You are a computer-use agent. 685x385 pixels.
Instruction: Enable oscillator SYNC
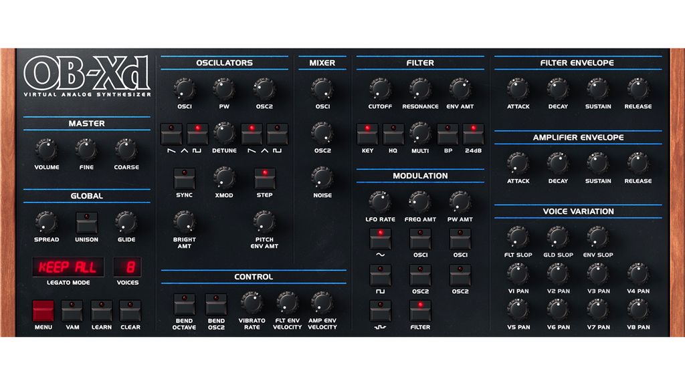pyautogui.click(x=183, y=179)
